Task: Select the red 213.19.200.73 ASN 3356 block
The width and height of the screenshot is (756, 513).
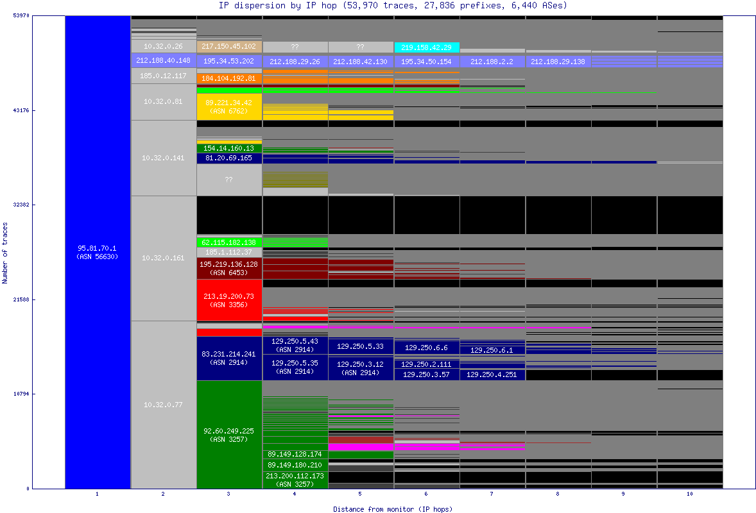Action: 228,300
